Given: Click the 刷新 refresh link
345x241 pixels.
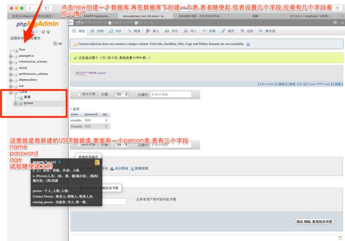Looking at the screenshot, I should pyautogui.click(x=338, y=84).
